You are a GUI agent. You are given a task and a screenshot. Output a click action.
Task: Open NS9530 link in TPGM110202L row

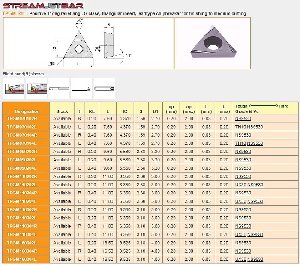pyautogui.click(x=255, y=185)
